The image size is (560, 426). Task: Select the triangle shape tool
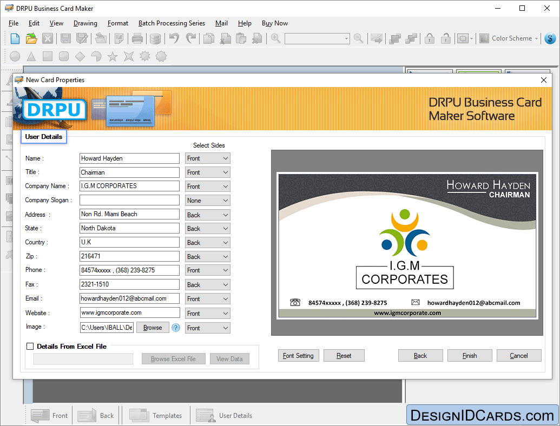(31, 56)
